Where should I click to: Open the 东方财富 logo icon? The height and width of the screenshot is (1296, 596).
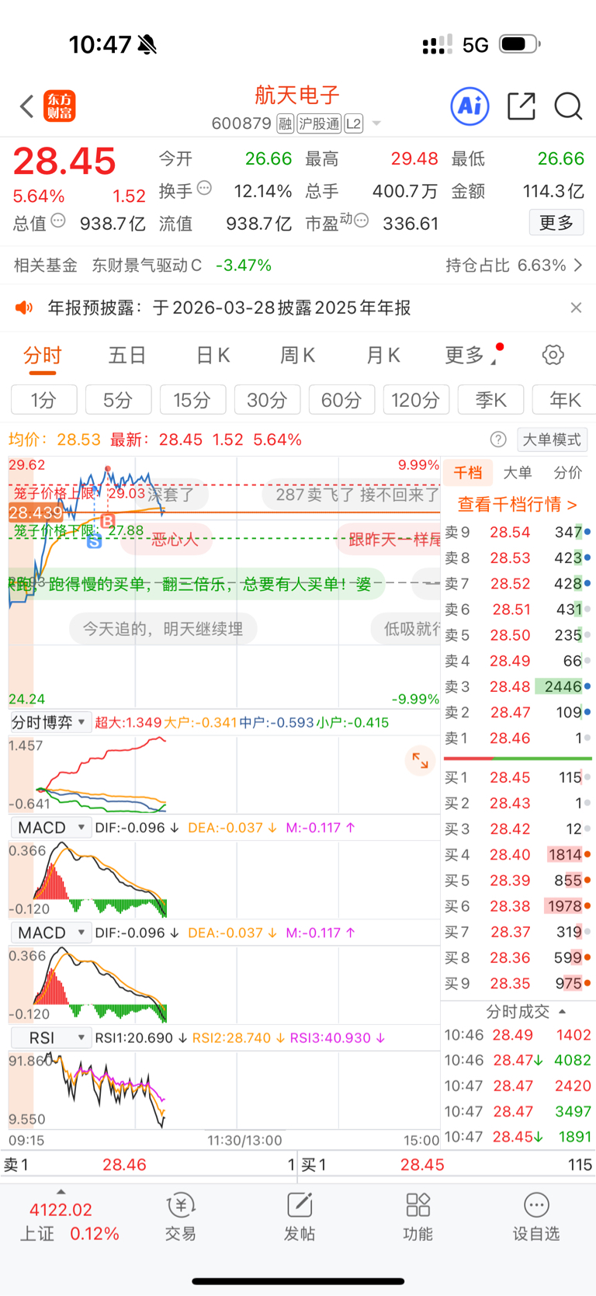click(60, 106)
